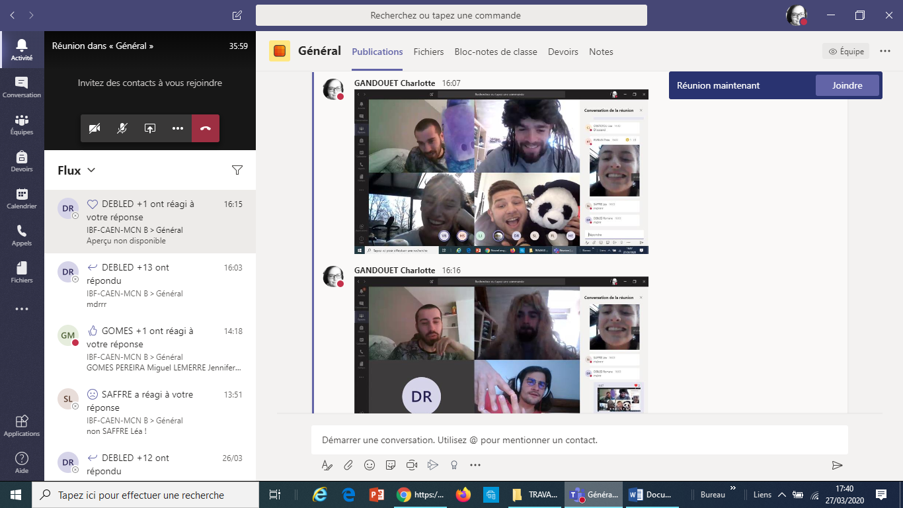Go to Équipes in left rail
This screenshot has height=508, width=903.
tap(22, 124)
